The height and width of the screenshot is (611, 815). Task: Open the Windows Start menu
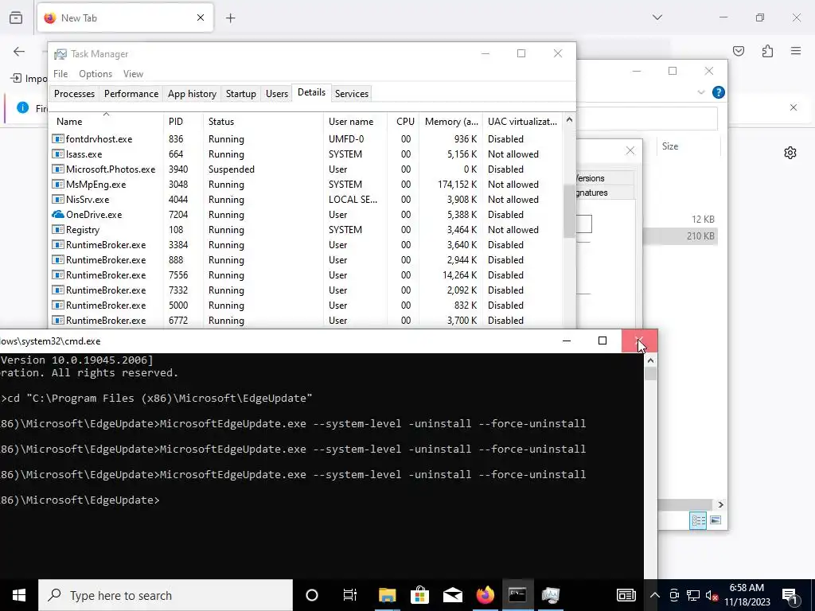pos(19,595)
